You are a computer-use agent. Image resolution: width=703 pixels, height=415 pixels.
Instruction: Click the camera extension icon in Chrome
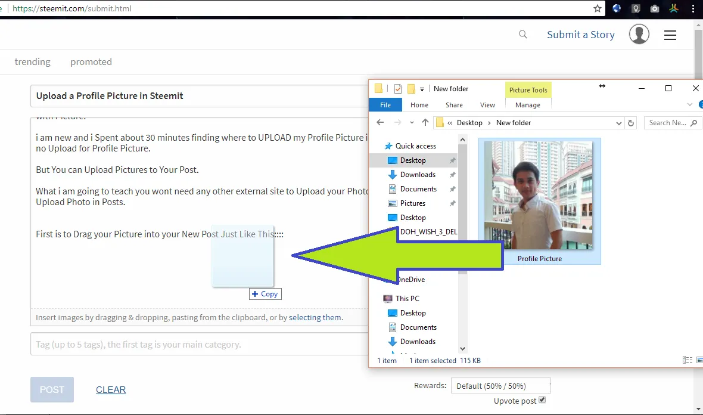(x=655, y=8)
